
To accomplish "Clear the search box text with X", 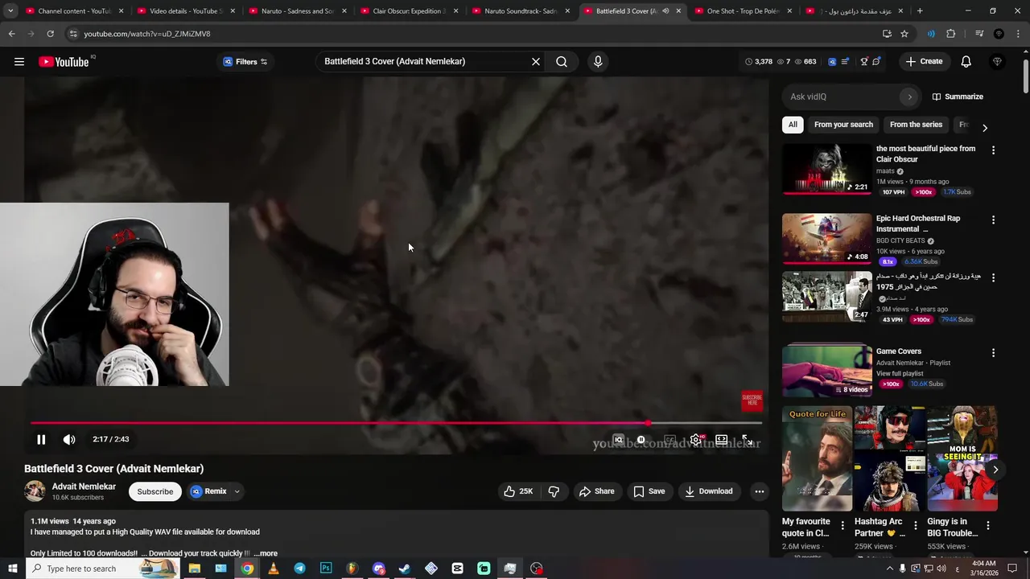I will coord(536,62).
